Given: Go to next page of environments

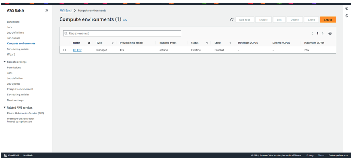Looking at the screenshot, I should [322, 33].
